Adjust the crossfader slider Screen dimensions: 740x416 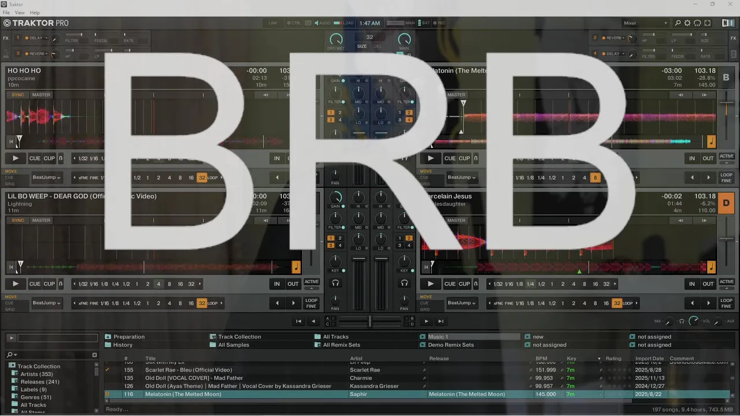pyautogui.click(x=370, y=321)
